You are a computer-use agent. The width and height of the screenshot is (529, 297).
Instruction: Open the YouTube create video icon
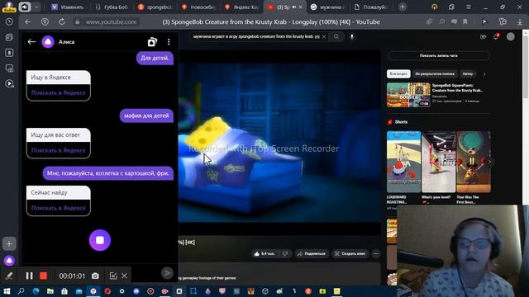tap(483, 36)
